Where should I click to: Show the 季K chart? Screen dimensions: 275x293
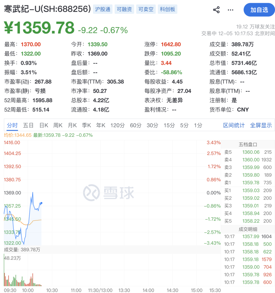87,125
